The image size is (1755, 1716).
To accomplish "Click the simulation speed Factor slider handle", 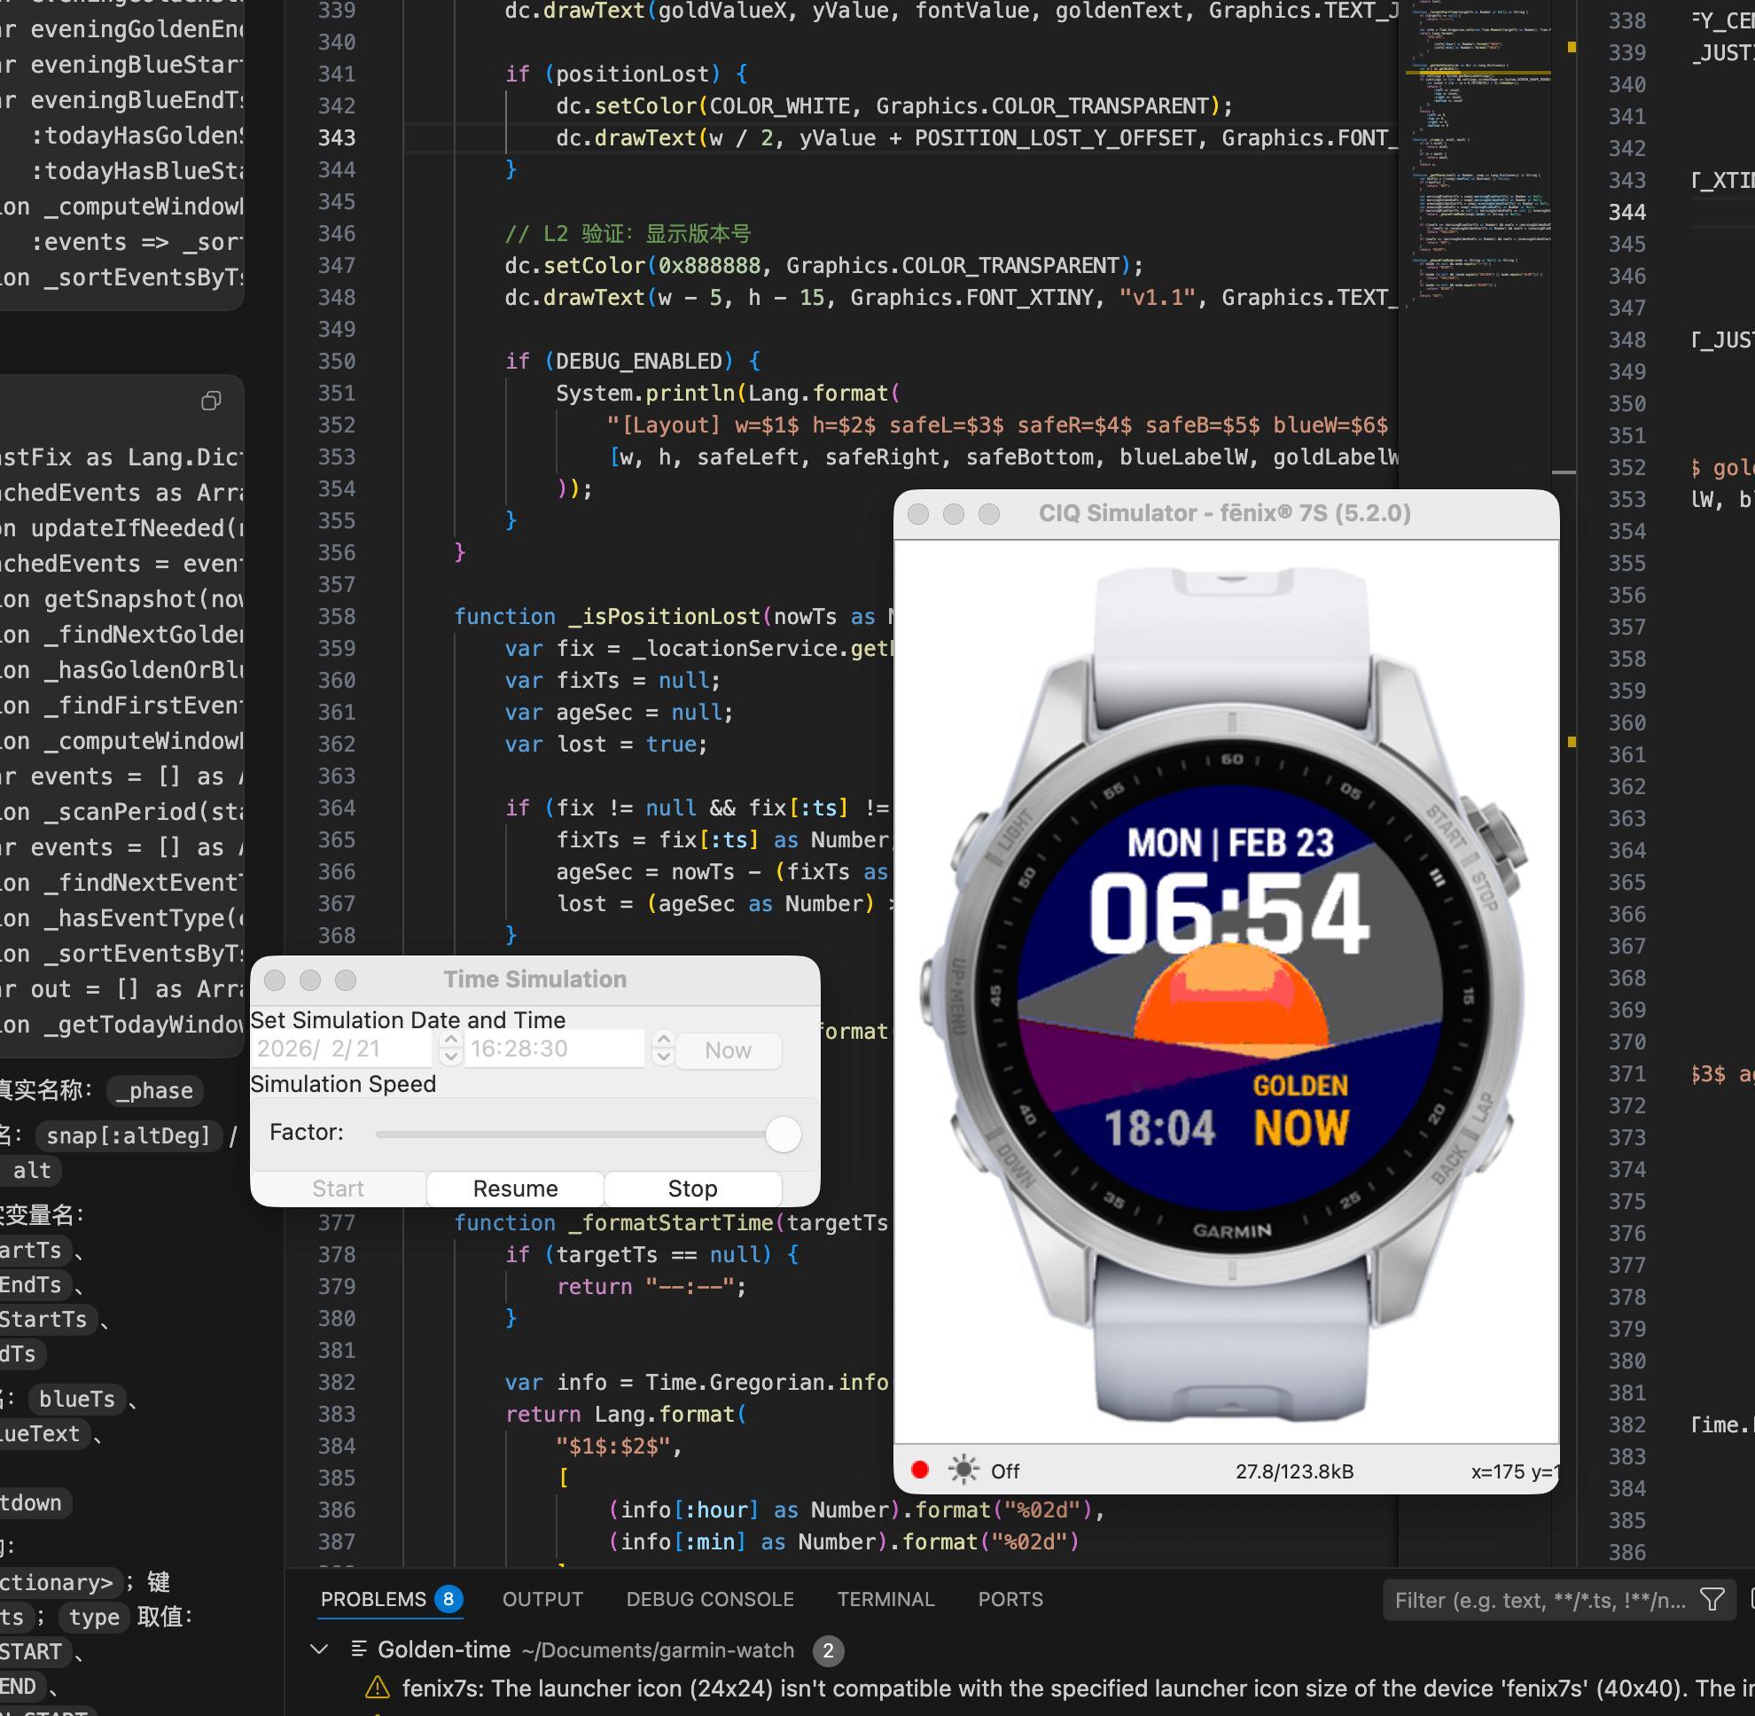I will click(x=783, y=1134).
